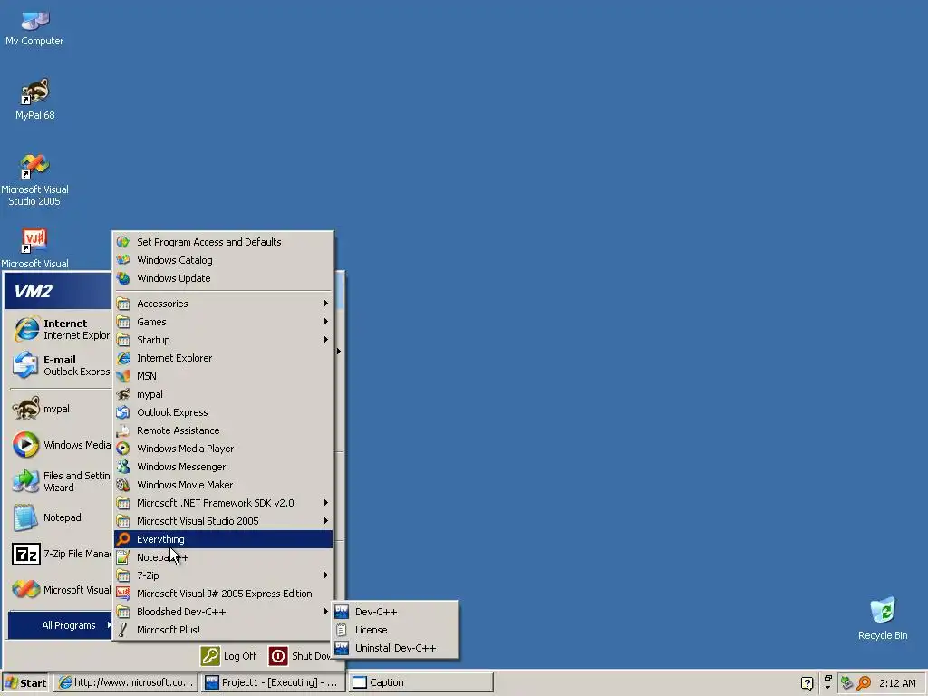The image size is (928, 696).
Task: Open Internet Explorer pinned Internet item
Action: point(60,330)
